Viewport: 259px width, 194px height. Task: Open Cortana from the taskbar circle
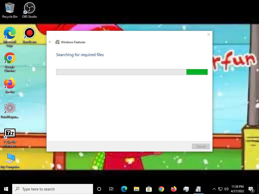(99, 189)
